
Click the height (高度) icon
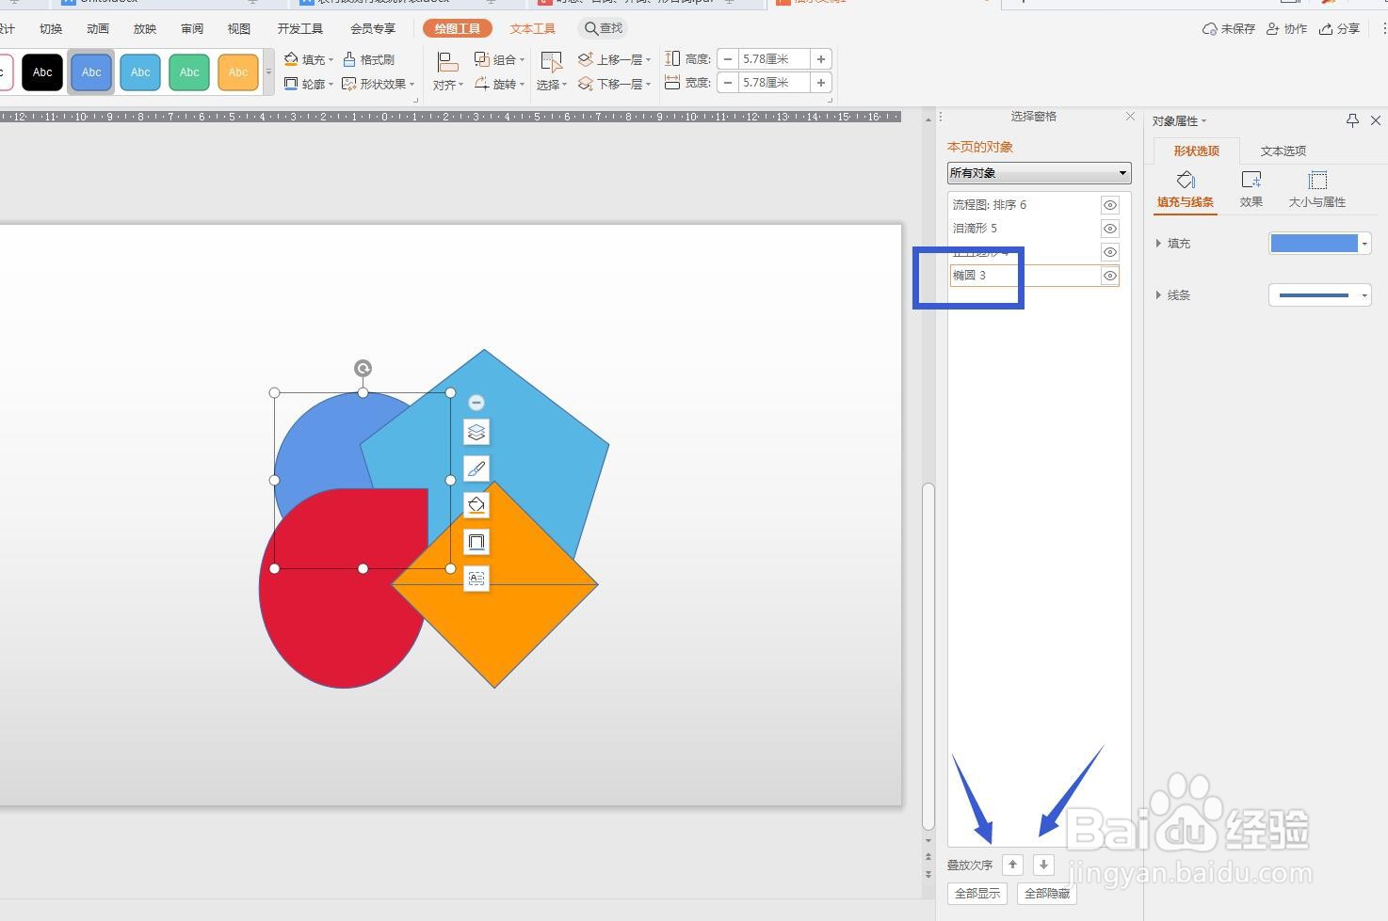coord(672,58)
